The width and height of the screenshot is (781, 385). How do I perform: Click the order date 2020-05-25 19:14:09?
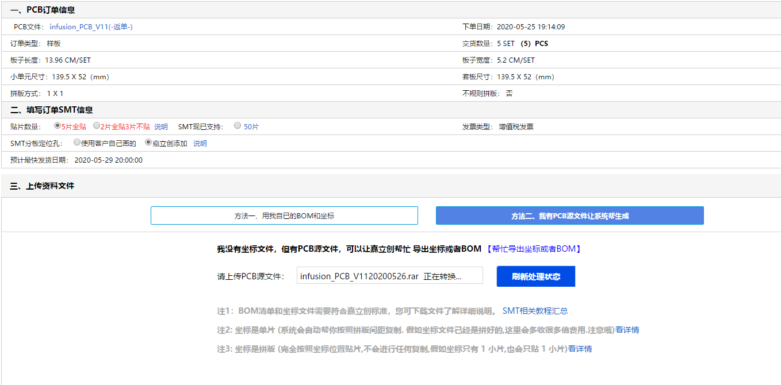[531, 27]
